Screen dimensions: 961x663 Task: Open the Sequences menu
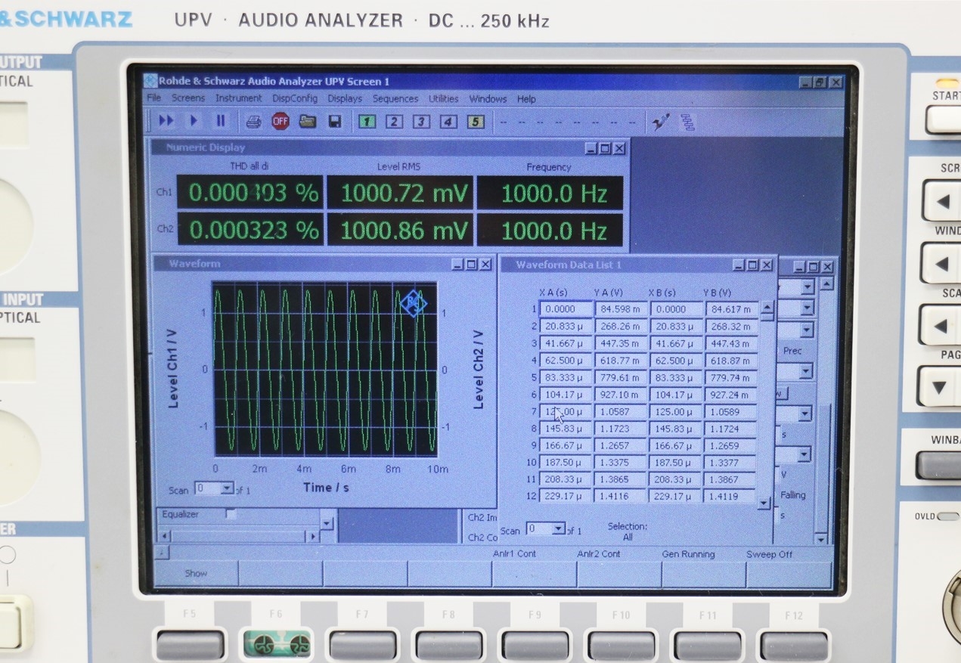tap(395, 98)
